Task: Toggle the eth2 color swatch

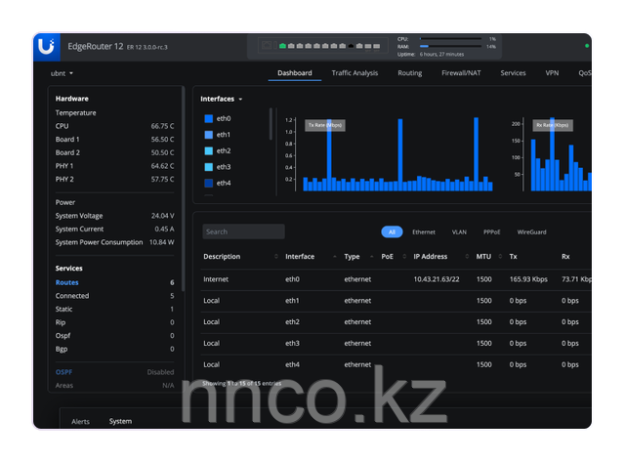Action: pos(208,150)
